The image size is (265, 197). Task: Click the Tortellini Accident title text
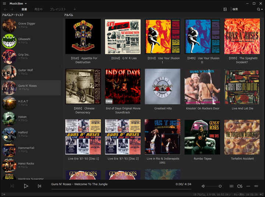(x=242, y=159)
